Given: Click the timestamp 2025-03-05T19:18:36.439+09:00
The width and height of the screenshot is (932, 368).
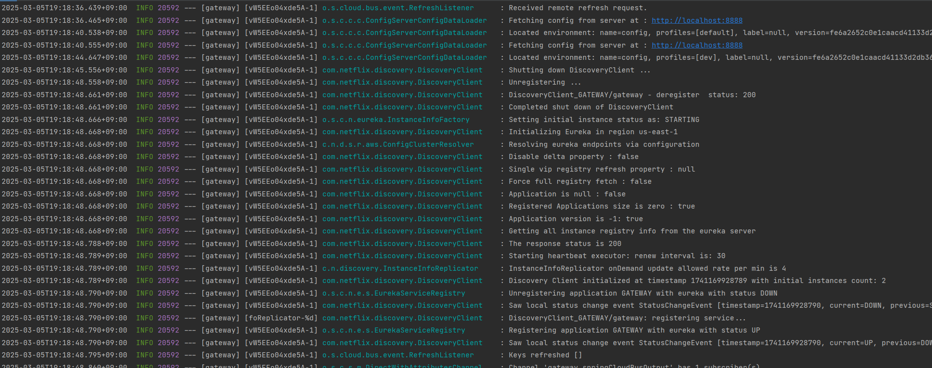Looking at the screenshot, I should click(64, 8).
